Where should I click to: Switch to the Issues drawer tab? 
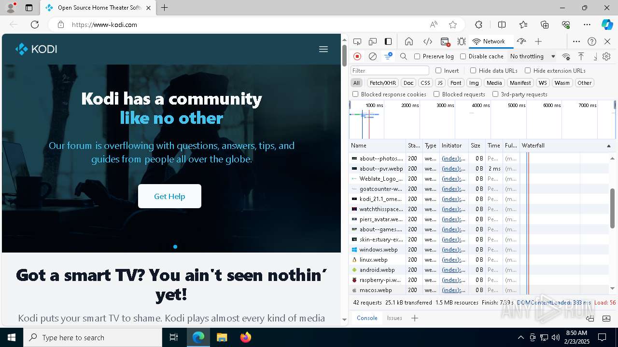click(394, 318)
